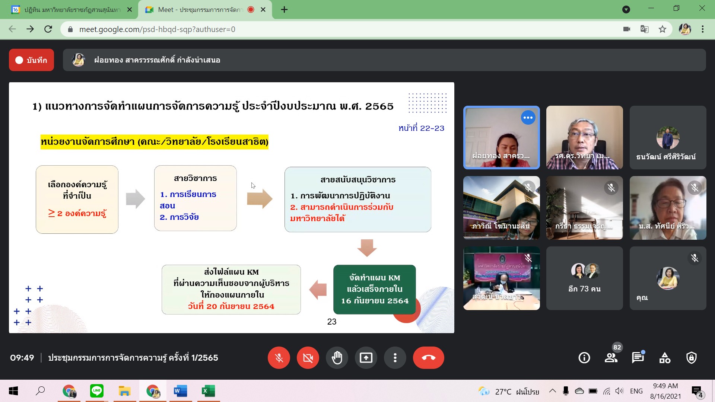Show the participants list panel

click(611, 358)
